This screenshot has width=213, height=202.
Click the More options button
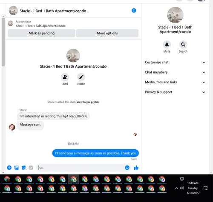click(107, 33)
